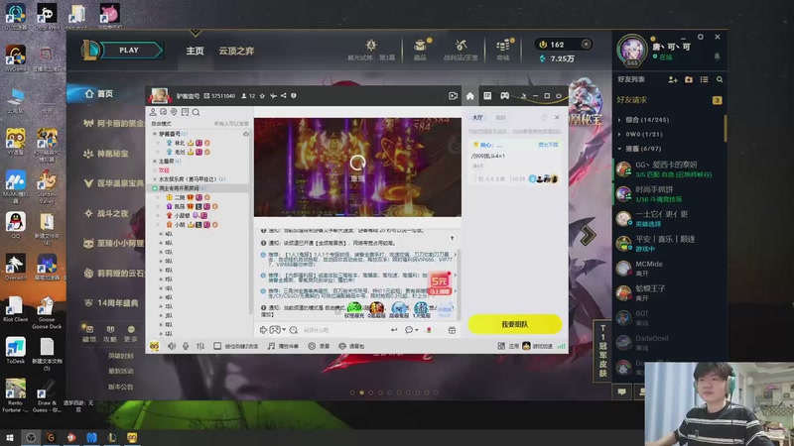Select friend 蛤蟆王子 in friends list
Viewport: 794px width, 446px height.
pyautogui.click(x=669, y=292)
